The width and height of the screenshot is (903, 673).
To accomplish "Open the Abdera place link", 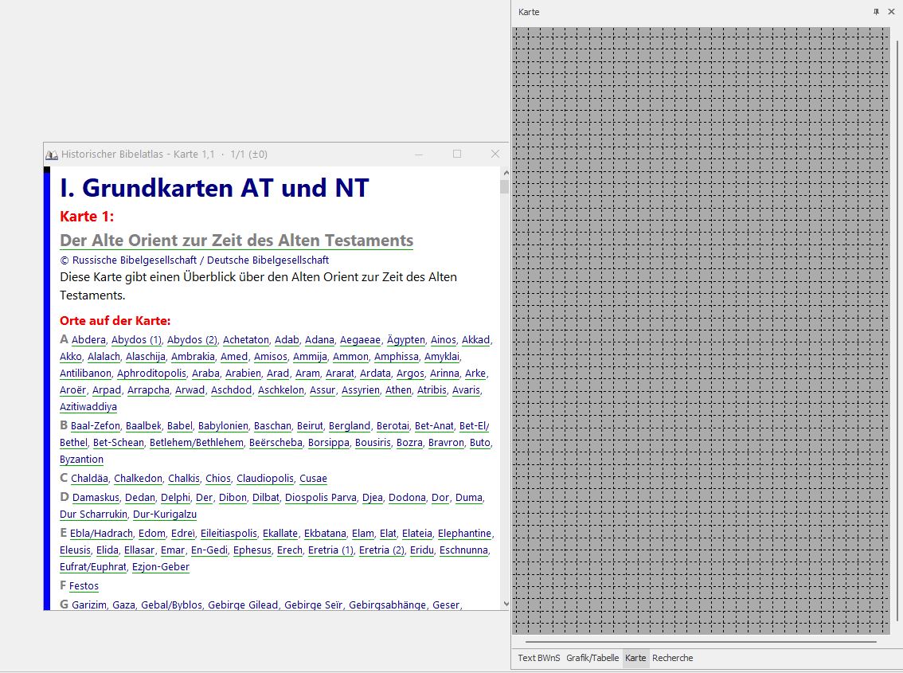I will tap(88, 340).
